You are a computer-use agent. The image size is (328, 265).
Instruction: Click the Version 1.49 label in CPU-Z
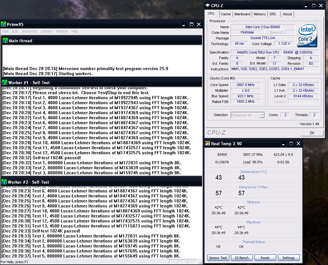pos(309,124)
